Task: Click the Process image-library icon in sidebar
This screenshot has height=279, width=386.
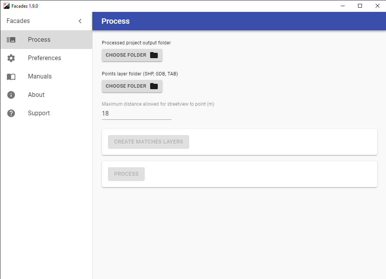Action: coord(11,40)
